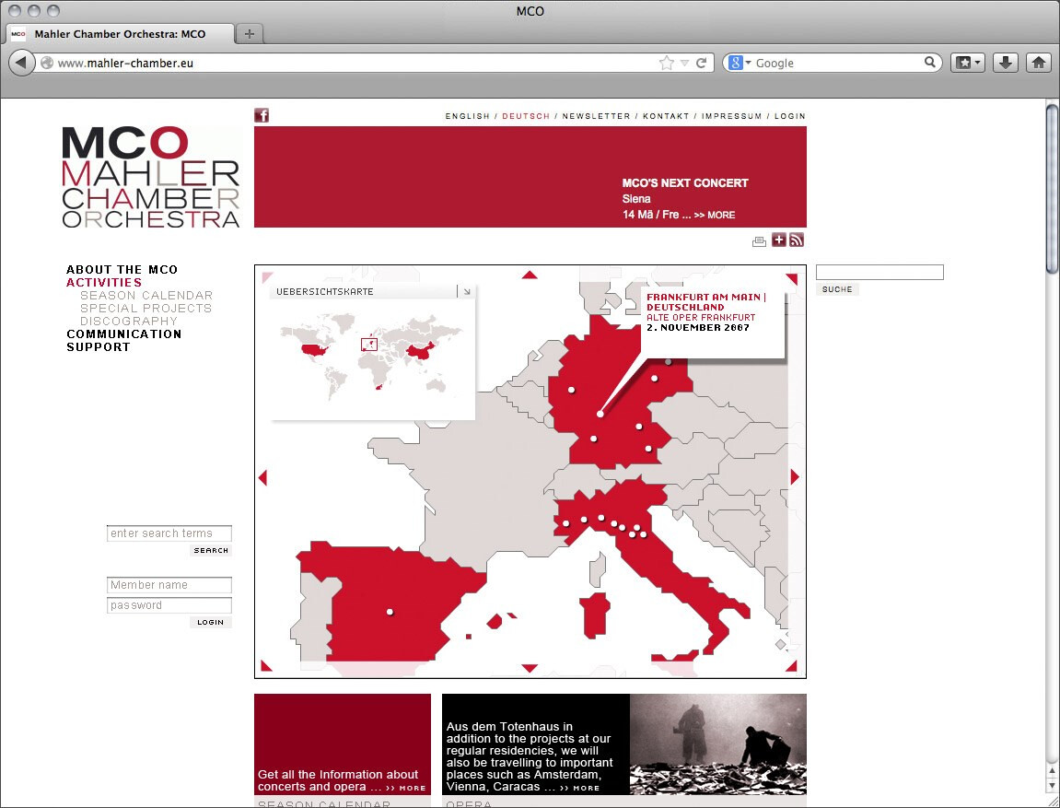Click the Spain concert marker on map

[390, 612]
